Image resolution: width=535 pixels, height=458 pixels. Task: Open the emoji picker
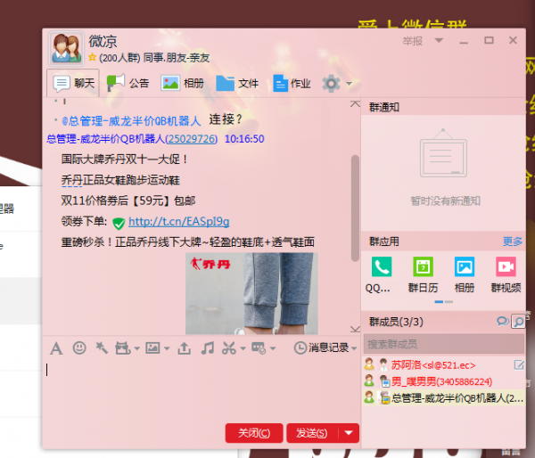click(x=79, y=348)
